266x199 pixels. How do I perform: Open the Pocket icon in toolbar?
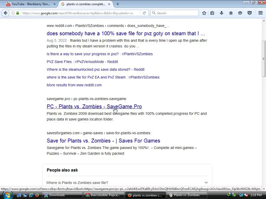[x=250, y=13]
